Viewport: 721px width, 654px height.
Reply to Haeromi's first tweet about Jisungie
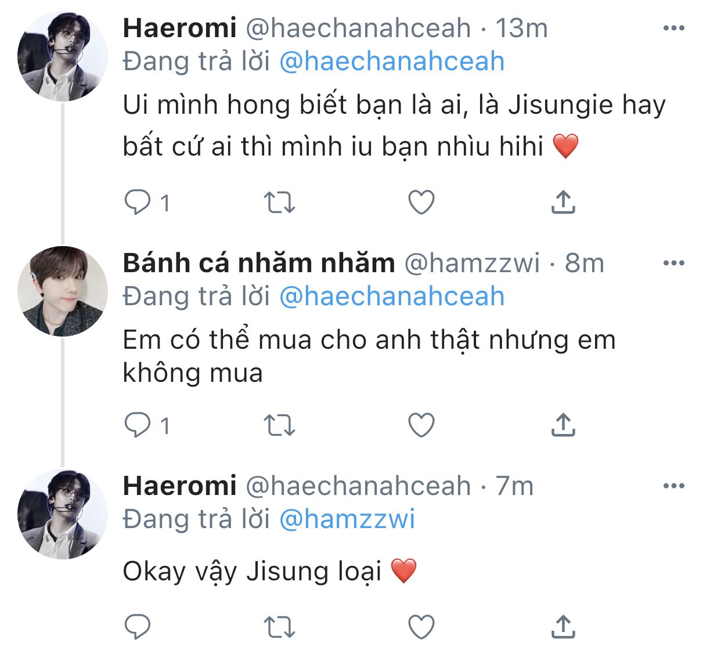tap(138, 203)
